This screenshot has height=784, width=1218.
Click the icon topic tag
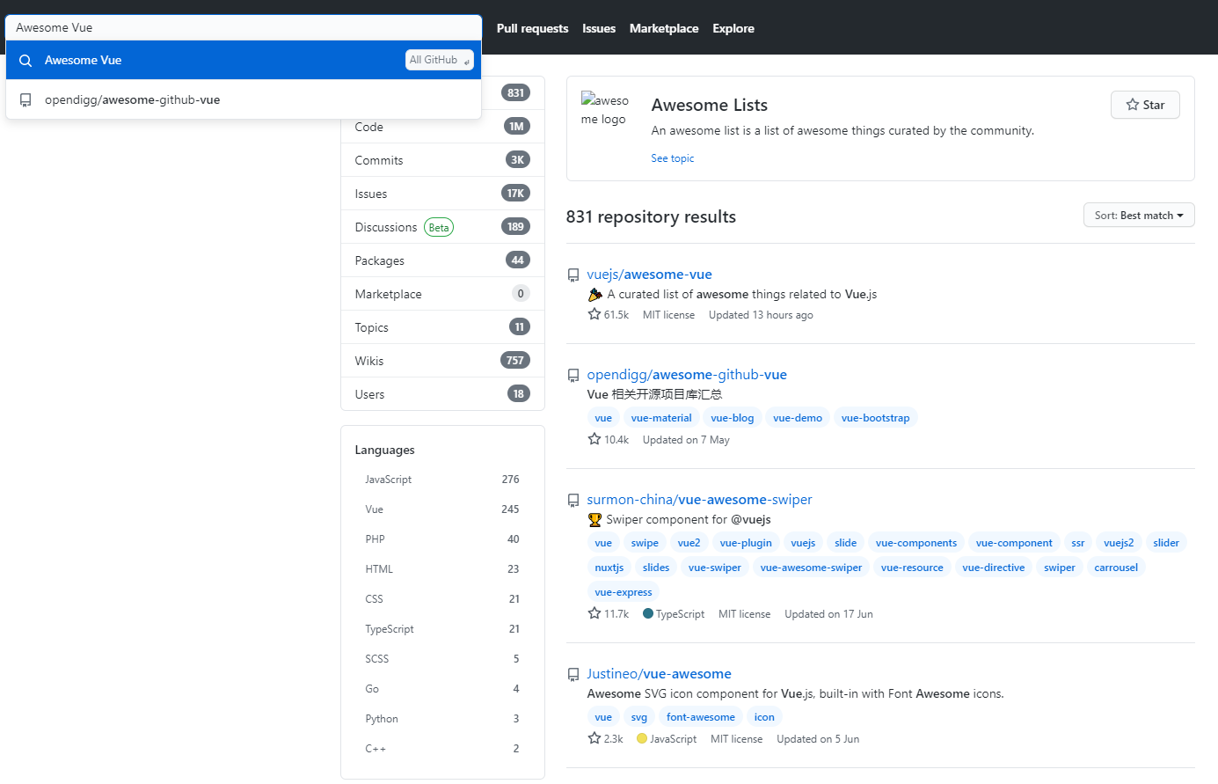tap(764, 717)
